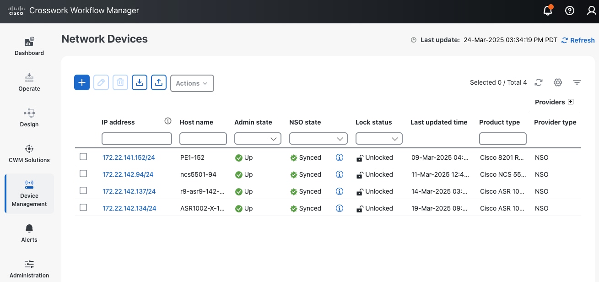
Task: Open the Actions dropdown
Action: click(192, 83)
